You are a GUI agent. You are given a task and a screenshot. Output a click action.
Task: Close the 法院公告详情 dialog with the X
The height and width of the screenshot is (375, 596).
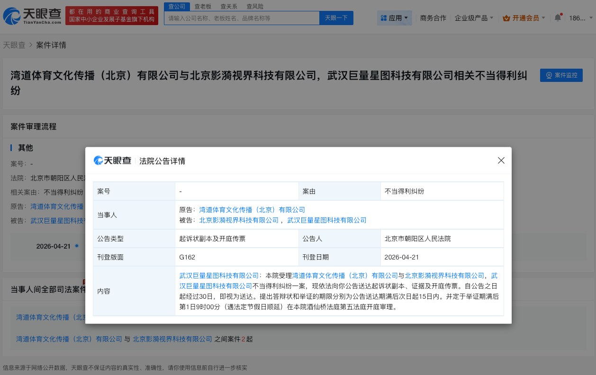coord(501,161)
